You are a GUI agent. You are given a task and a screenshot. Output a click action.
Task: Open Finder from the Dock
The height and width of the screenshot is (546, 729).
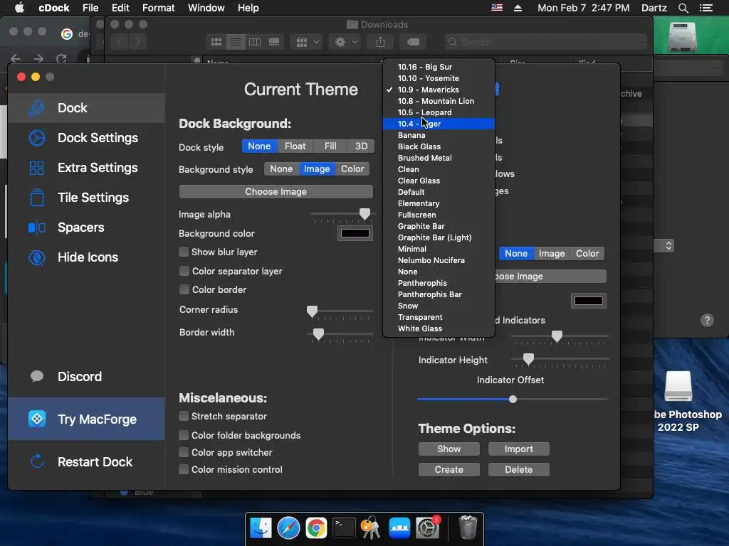[261, 528]
